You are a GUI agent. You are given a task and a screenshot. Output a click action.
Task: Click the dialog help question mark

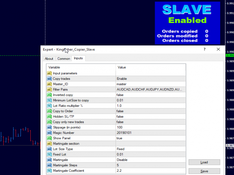coord(204,49)
